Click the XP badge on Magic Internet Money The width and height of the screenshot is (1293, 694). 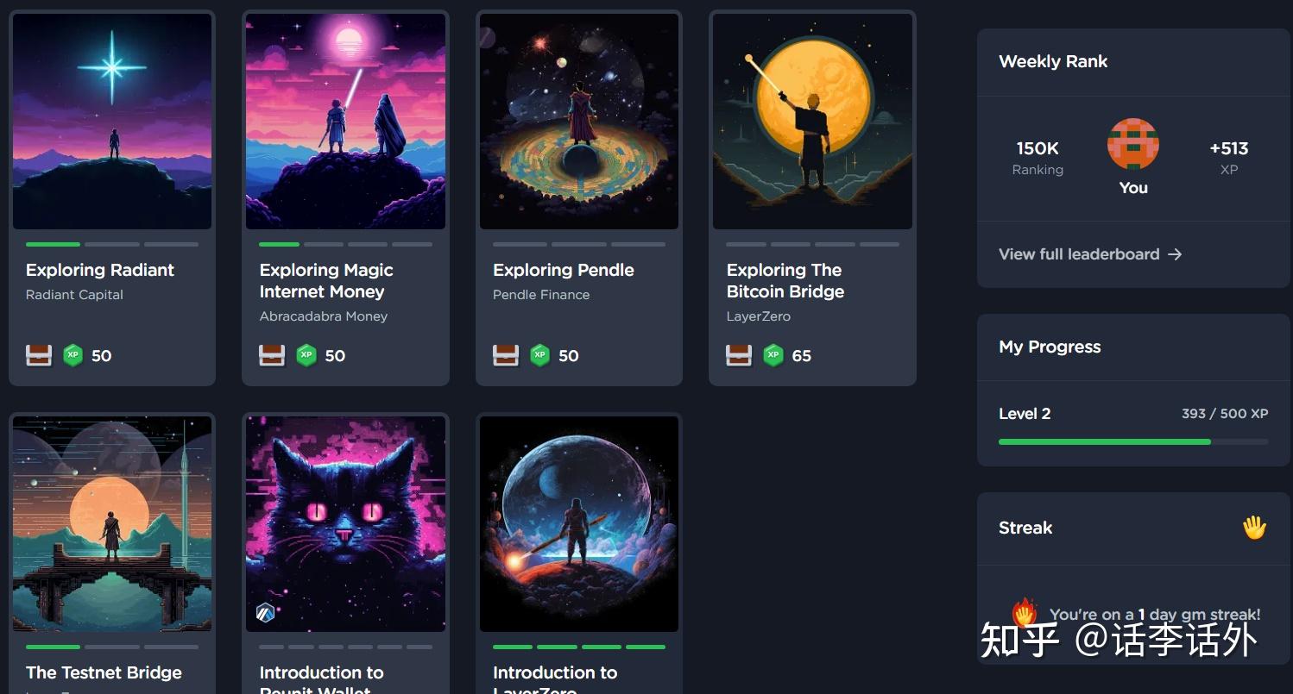[x=306, y=355]
